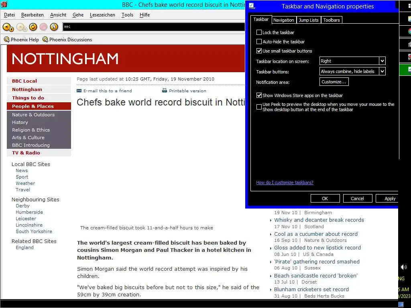Viewport: 411px width, 308px height.
Task: Open How do I customize taskbars link
Action: coord(285,182)
